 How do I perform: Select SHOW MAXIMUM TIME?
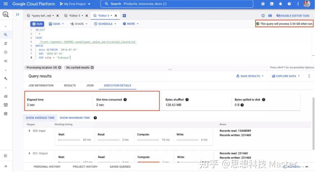point(75,118)
